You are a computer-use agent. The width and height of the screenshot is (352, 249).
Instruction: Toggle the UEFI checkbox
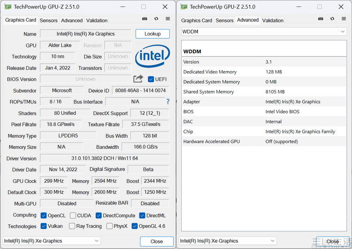click(151, 79)
